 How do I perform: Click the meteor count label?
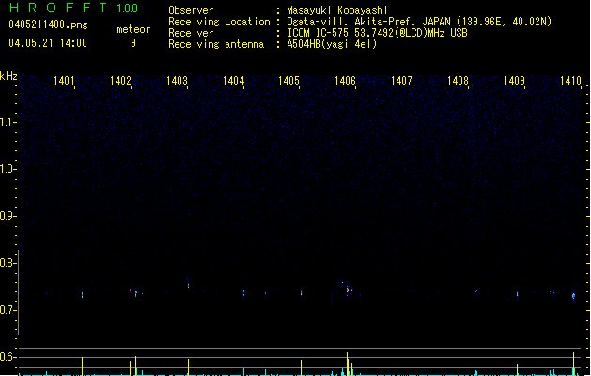click(133, 29)
